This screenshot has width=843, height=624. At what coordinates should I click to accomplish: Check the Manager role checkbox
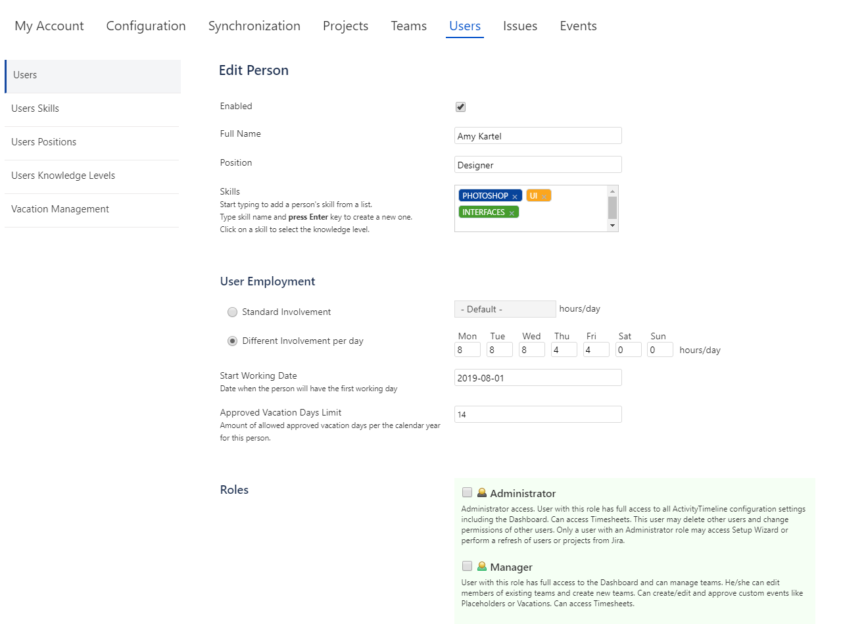[x=467, y=566]
